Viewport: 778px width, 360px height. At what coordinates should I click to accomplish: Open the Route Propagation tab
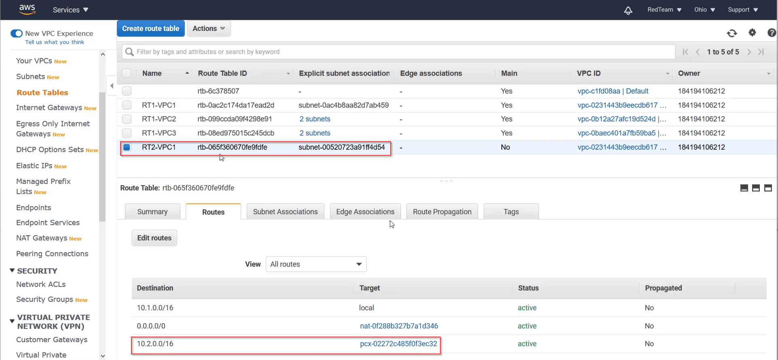(x=442, y=212)
